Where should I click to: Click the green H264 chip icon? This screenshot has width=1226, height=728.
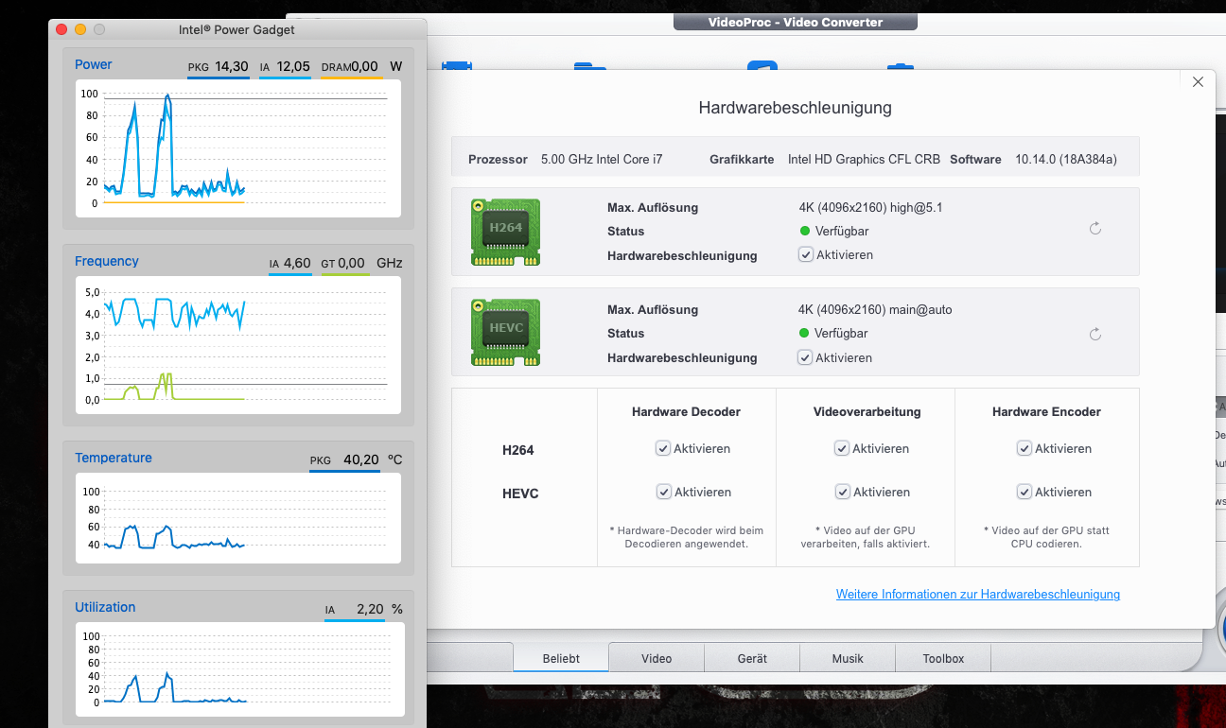coord(506,233)
